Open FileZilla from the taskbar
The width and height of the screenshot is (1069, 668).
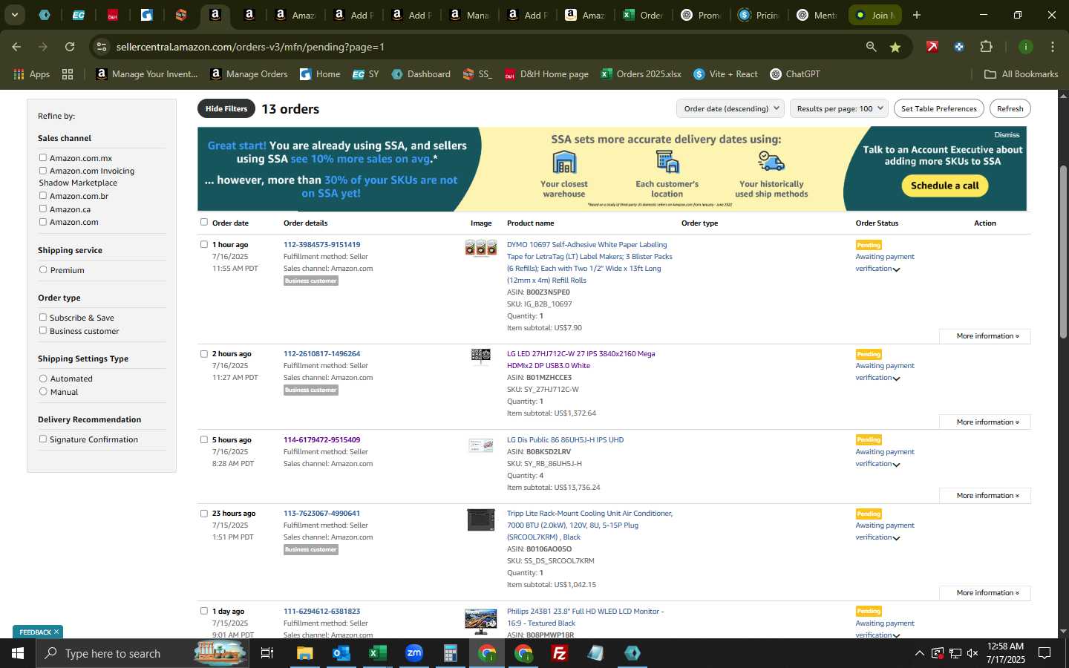tap(560, 653)
